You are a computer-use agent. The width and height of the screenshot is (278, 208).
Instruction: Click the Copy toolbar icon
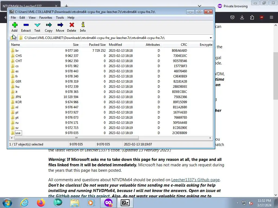pyautogui.click(x=49, y=25)
